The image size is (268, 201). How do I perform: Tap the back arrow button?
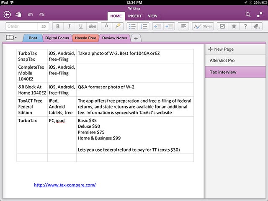(x=7, y=15)
